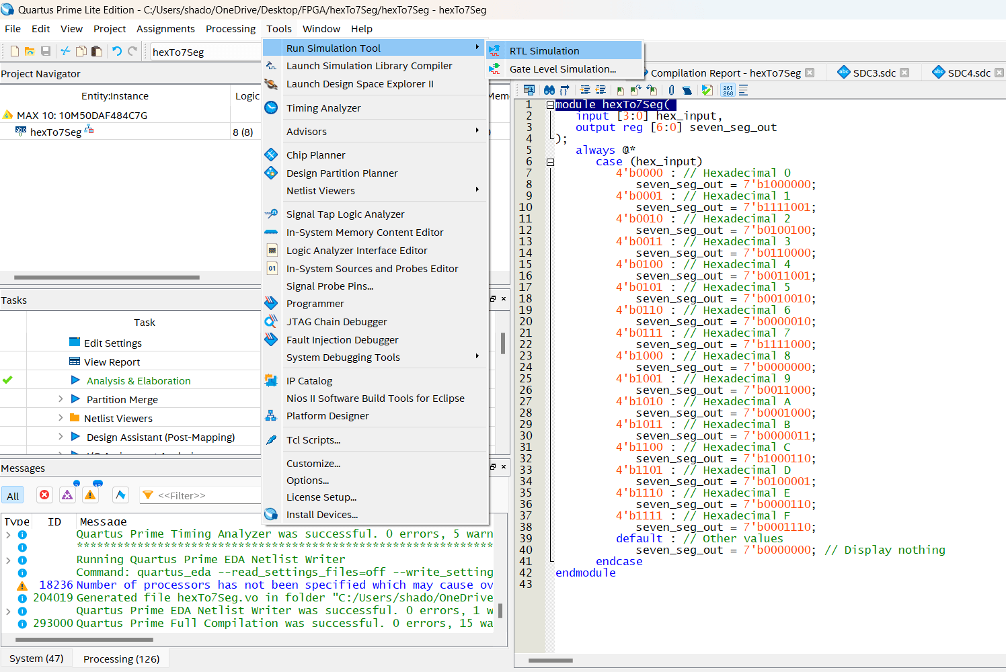Collapse case block fold at line 6
This screenshot has height=672, width=1006.
550,162
